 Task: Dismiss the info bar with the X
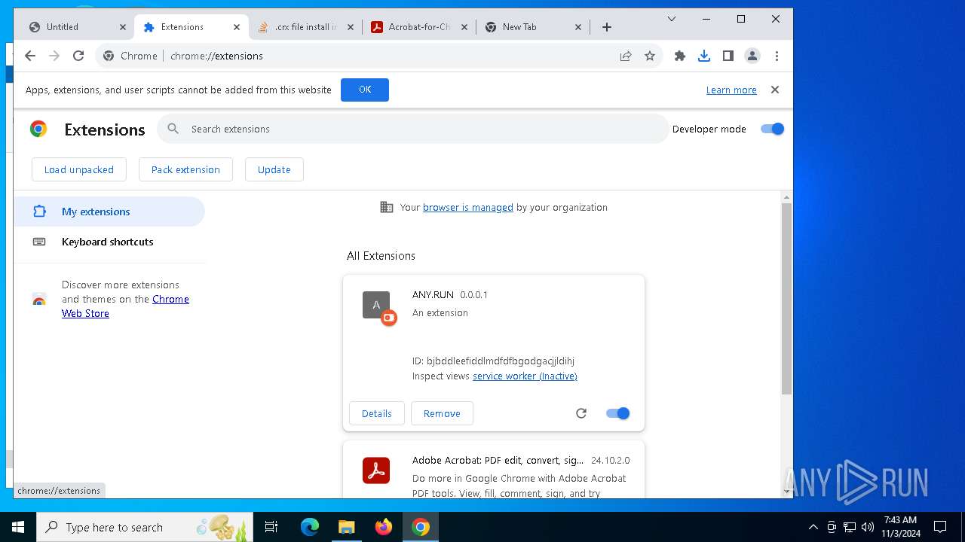774,90
